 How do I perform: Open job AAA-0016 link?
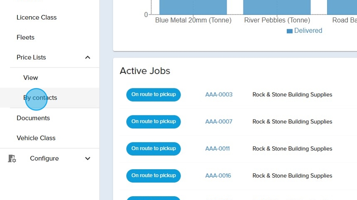[218, 176]
